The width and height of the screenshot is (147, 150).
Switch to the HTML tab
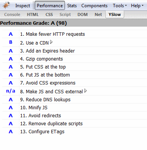tap(33, 14)
